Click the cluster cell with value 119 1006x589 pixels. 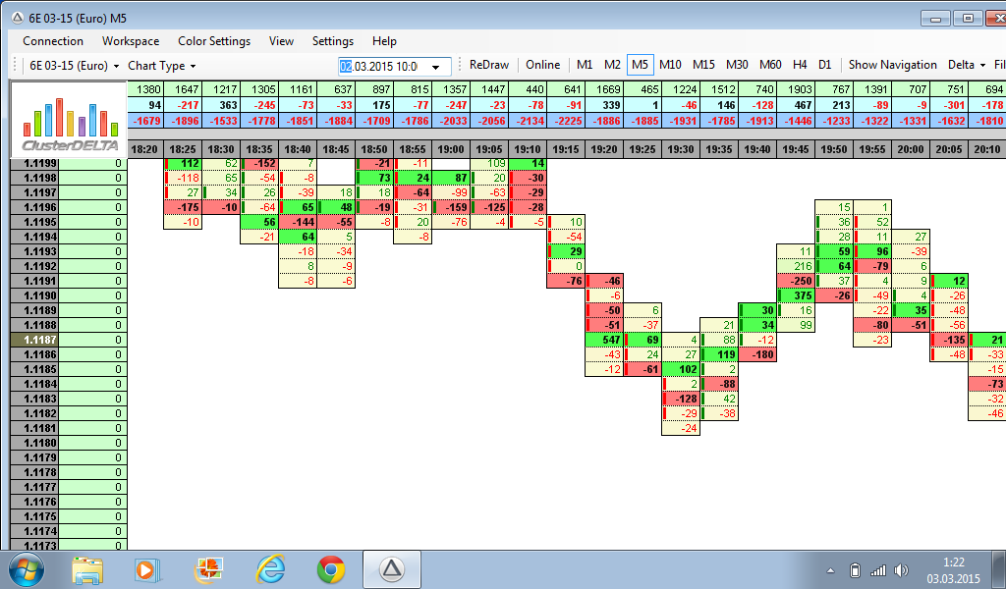point(719,354)
